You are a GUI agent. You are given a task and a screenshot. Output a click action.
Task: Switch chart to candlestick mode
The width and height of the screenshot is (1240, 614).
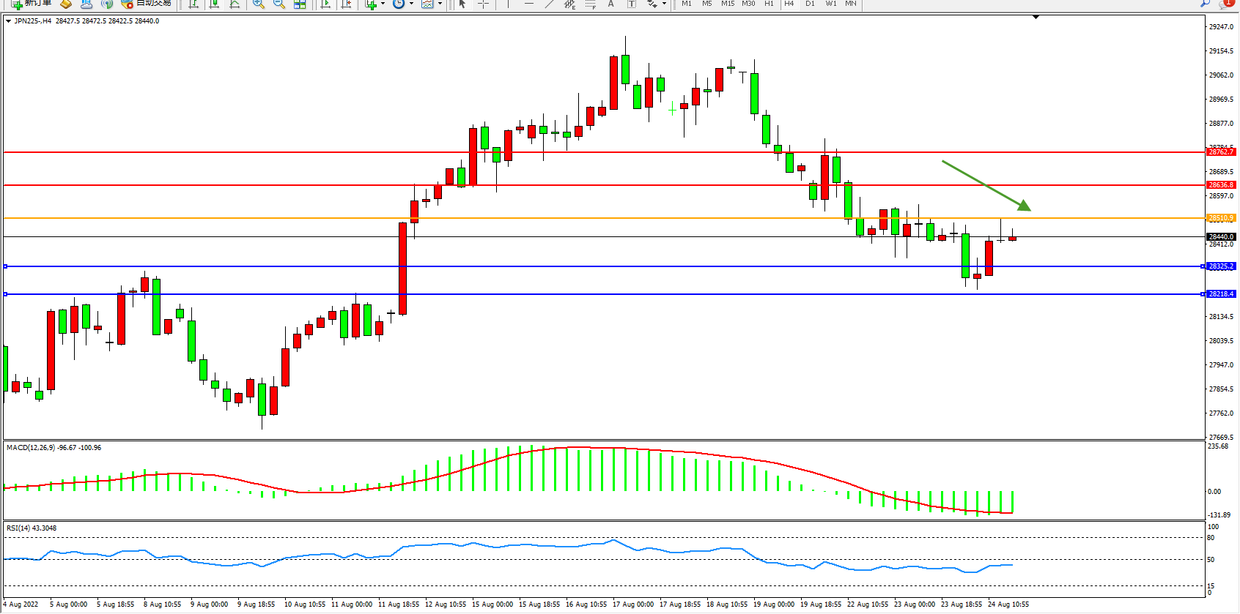(214, 4)
